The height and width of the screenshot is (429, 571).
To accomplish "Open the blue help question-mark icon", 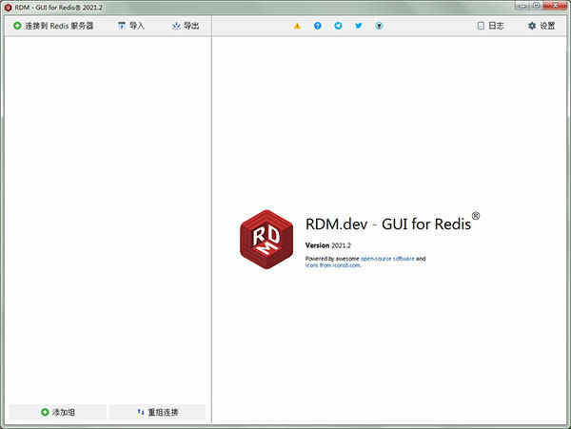I will [318, 26].
